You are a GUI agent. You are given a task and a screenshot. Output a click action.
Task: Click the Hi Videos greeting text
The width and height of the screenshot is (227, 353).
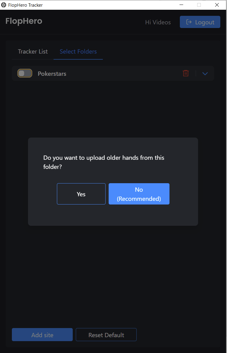(158, 22)
